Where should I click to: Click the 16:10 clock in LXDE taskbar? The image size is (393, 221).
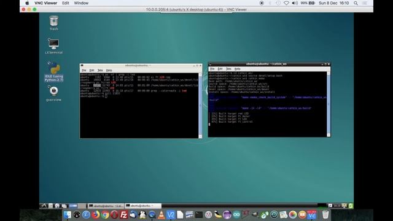337,206
